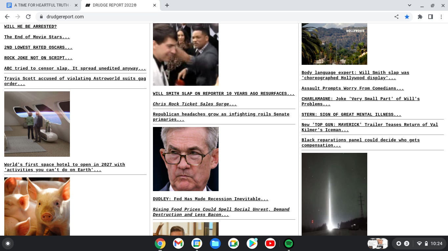Open the extensions puzzle icon
448x251 pixels.
[x=420, y=17]
